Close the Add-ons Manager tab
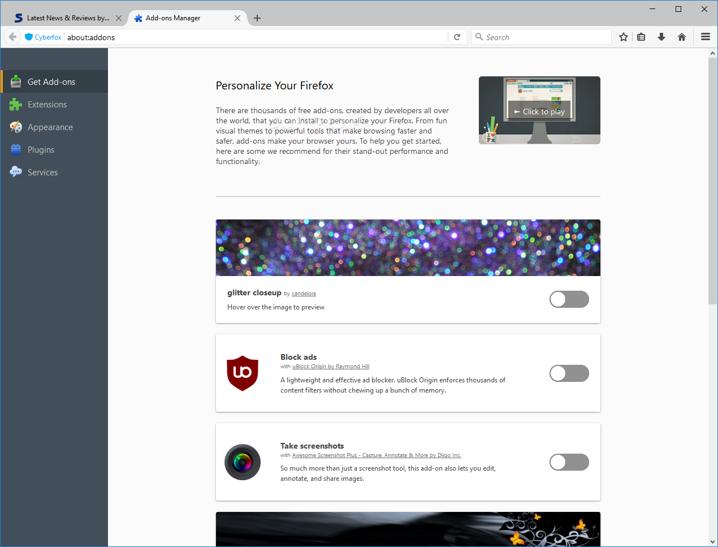 [x=237, y=18]
